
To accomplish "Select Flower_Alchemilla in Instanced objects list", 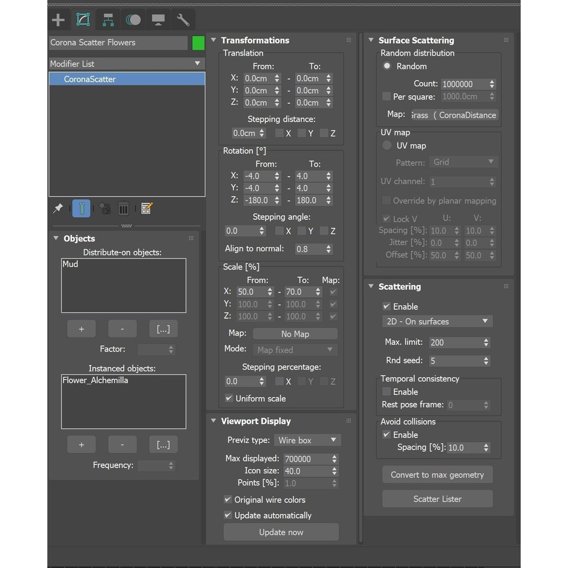I will coord(95,380).
